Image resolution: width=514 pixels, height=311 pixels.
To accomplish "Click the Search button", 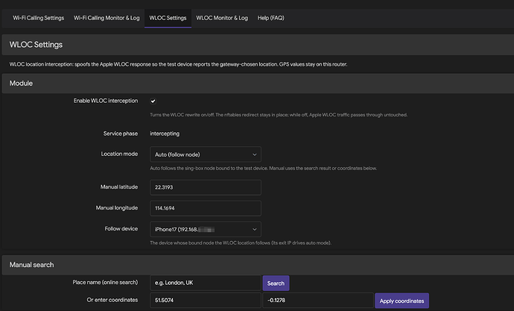I will tap(276, 283).
